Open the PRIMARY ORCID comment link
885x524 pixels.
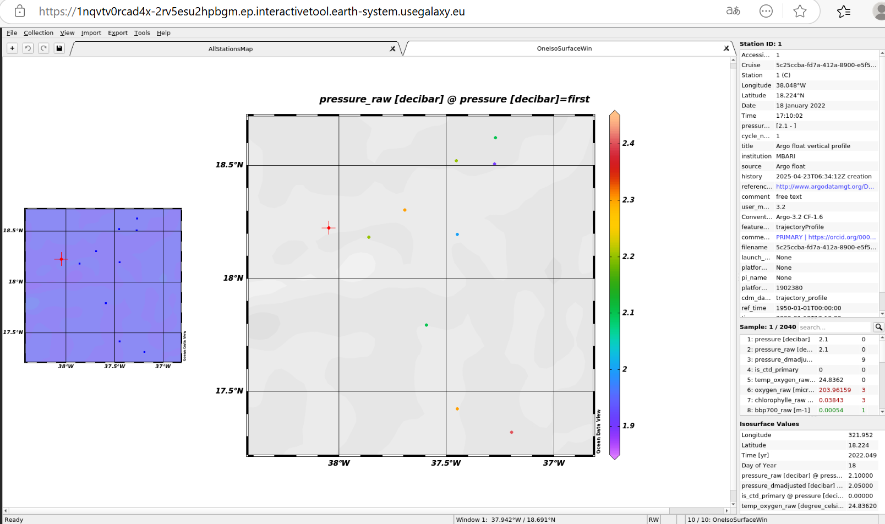pyautogui.click(x=826, y=237)
